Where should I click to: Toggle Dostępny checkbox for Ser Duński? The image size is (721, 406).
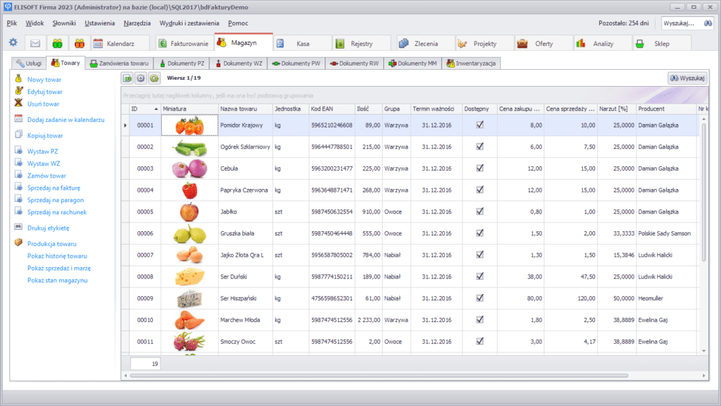(x=479, y=277)
